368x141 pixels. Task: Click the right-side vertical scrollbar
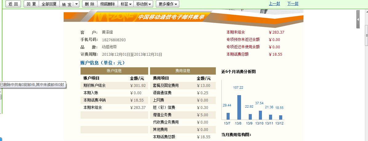(x=366, y=76)
